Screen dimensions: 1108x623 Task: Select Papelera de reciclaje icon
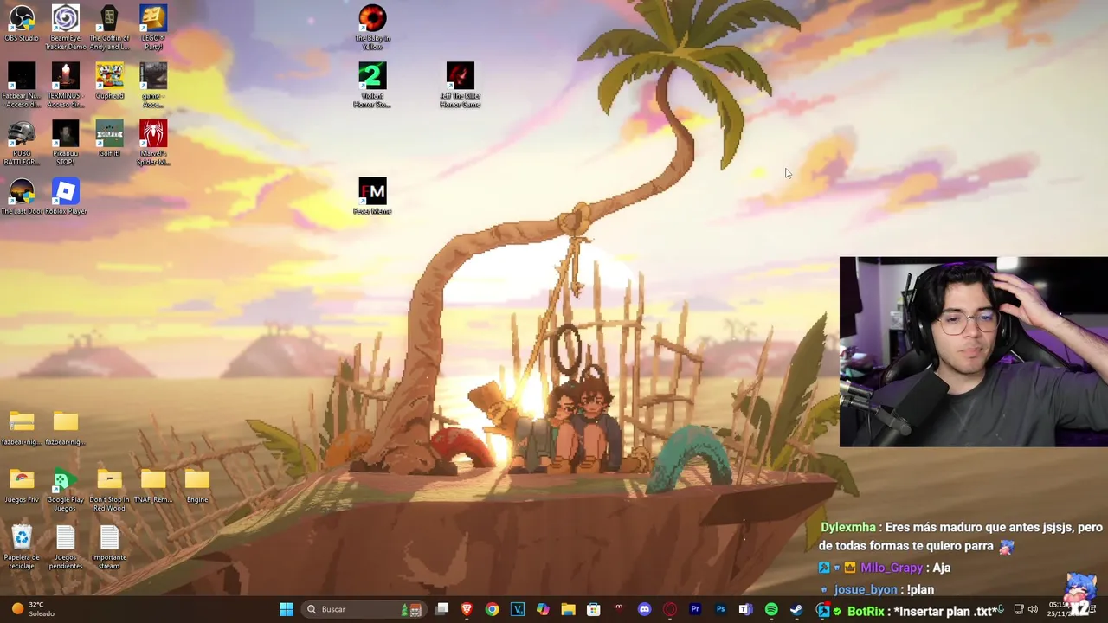(x=22, y=548)
